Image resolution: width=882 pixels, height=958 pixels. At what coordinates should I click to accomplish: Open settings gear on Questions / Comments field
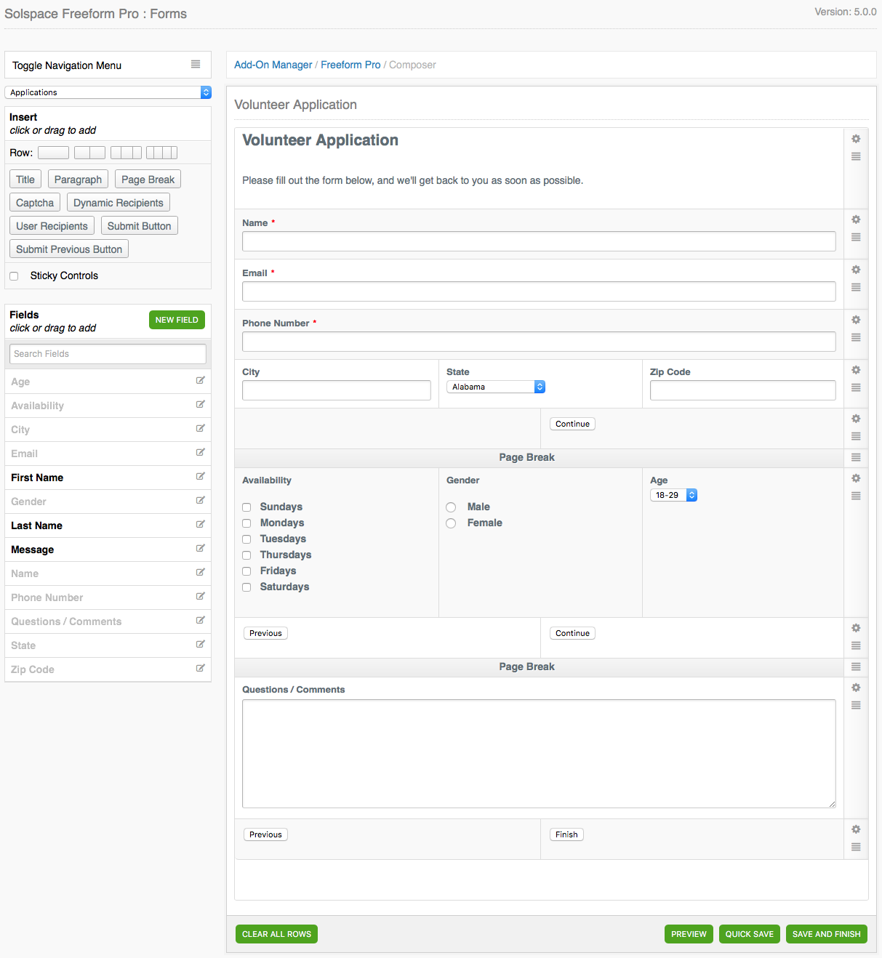[x=856, y=688]
